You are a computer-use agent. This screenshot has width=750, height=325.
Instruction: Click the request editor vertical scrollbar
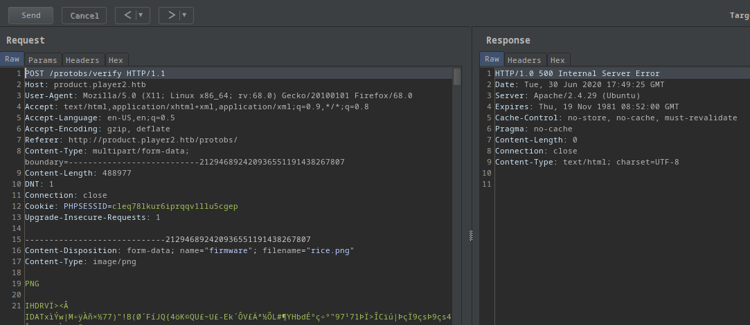[457, 76]
